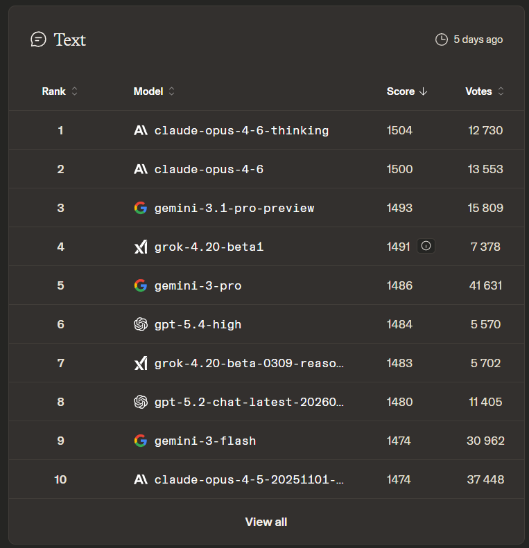Click the OpenAI logo for gpt-5.2-chat-latest row
Viewport: 529px width, 548px height.
[141, 402]
